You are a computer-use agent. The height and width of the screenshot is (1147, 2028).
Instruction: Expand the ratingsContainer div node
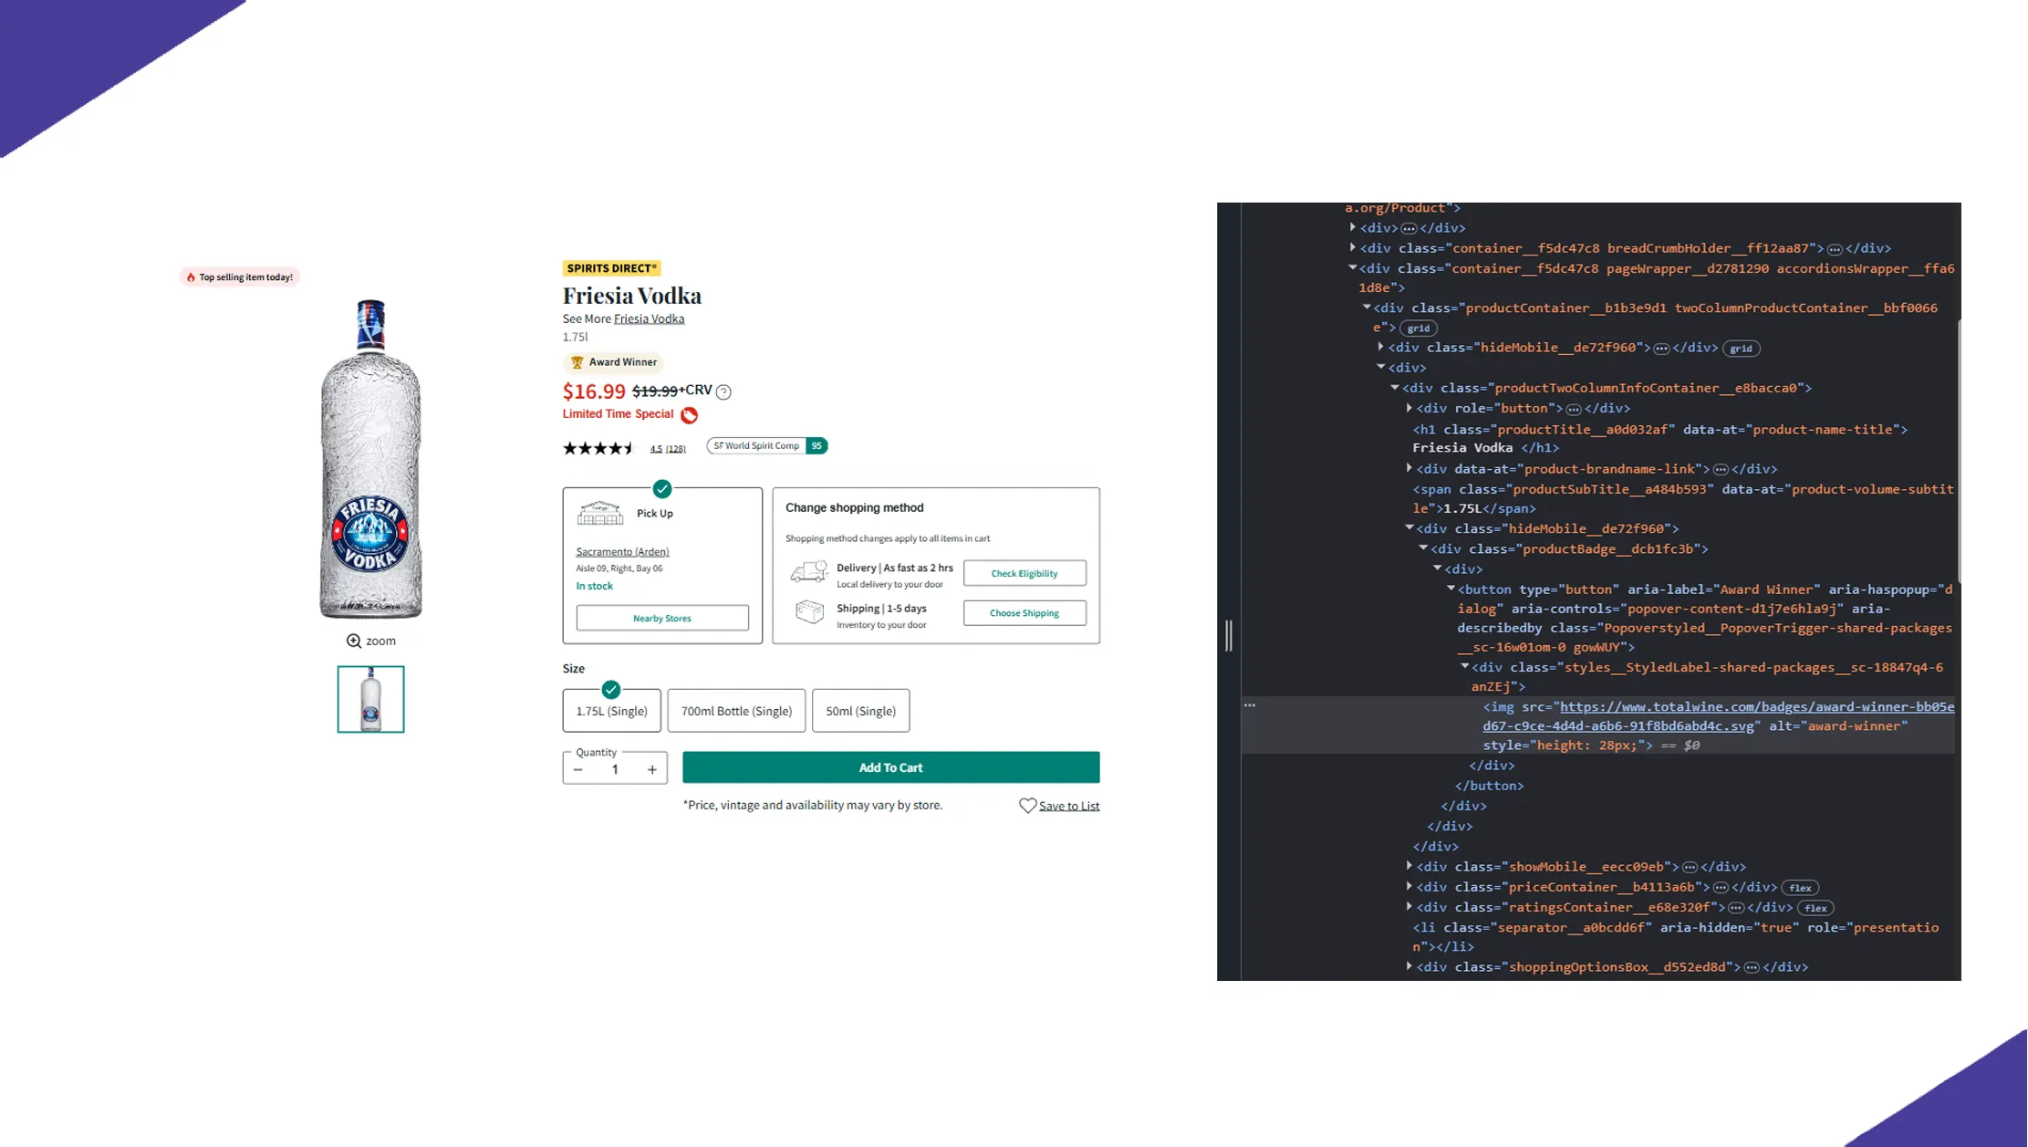coord(1409,906)
